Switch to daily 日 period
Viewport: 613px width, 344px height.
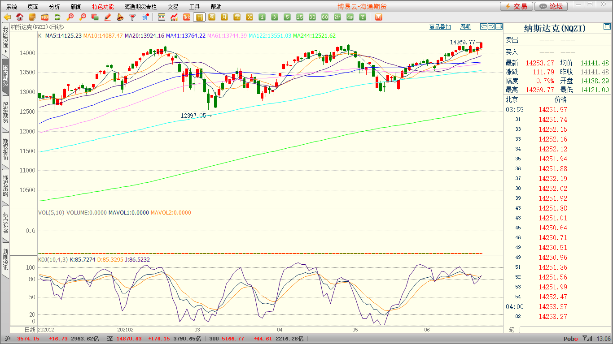pyautogui.click(x=199, y=17)
